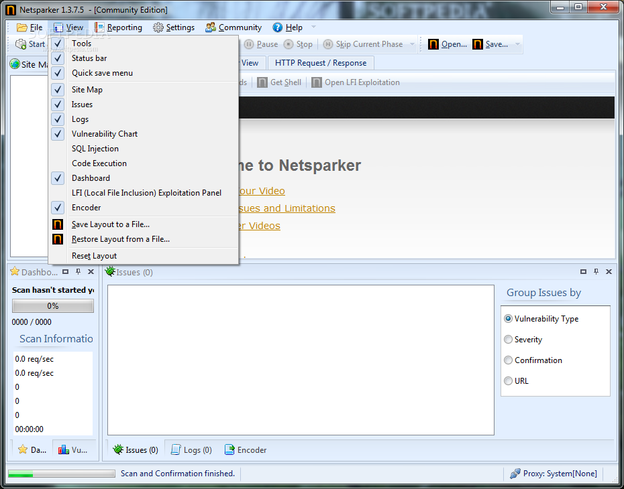
Task: Click the empty issues list area
Action: 301,360
